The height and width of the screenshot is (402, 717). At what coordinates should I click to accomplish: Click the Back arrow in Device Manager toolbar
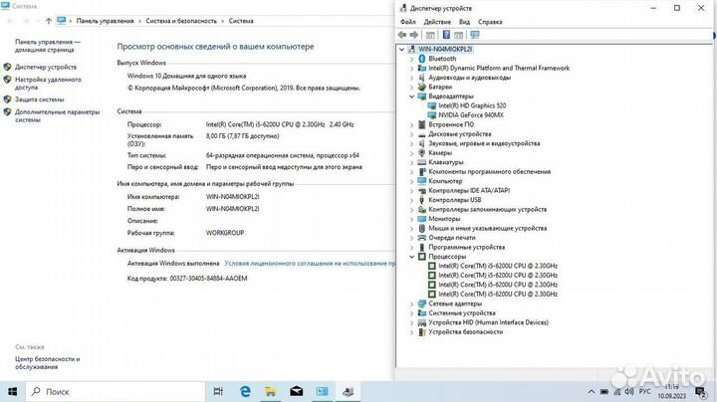pos(402,35)
